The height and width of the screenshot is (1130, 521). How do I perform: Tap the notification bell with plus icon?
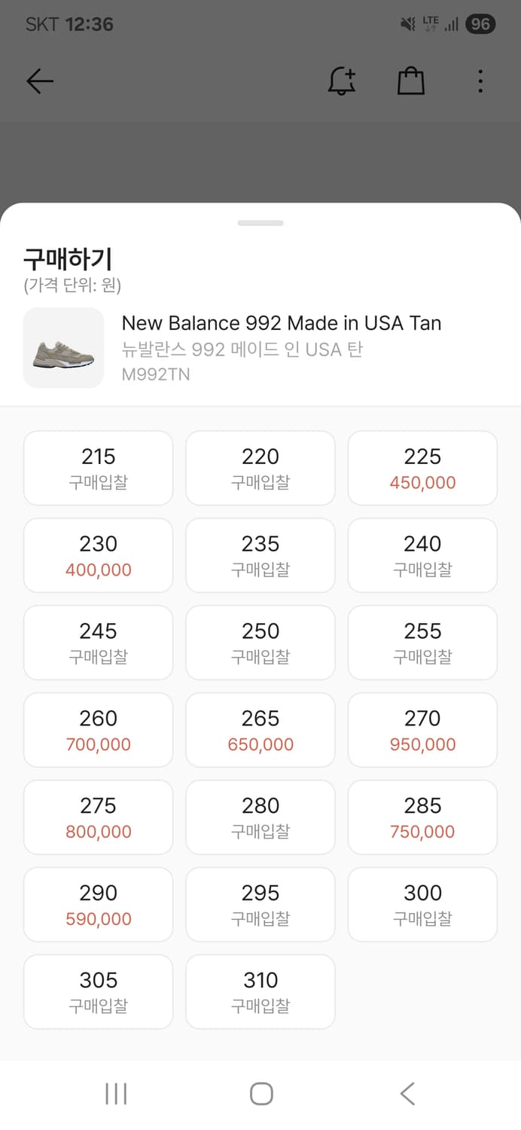(x=342, y=81)
